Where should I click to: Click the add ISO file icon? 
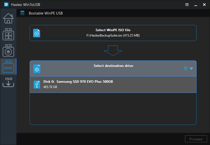[37, 33]
